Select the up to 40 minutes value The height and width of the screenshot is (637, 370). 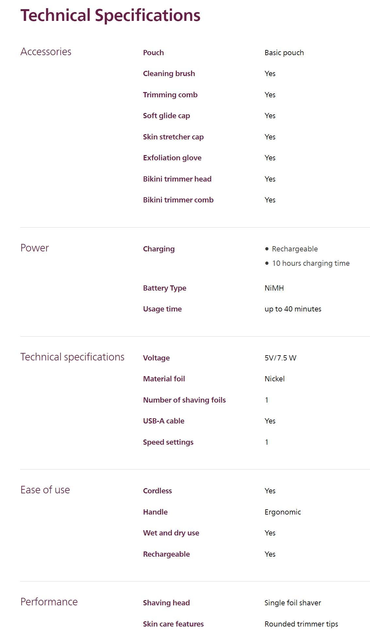pyautogui.click(x=293, y=309)
